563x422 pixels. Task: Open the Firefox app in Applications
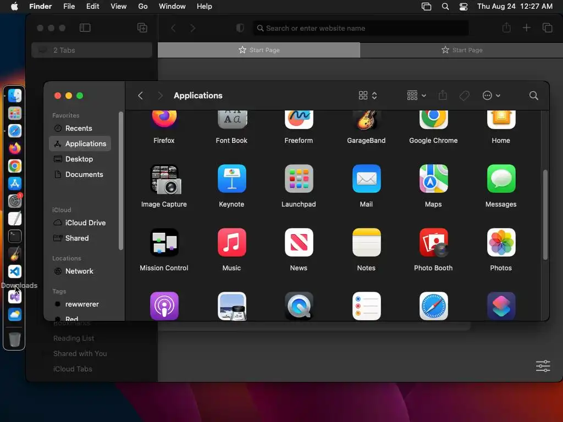[164, 119]
